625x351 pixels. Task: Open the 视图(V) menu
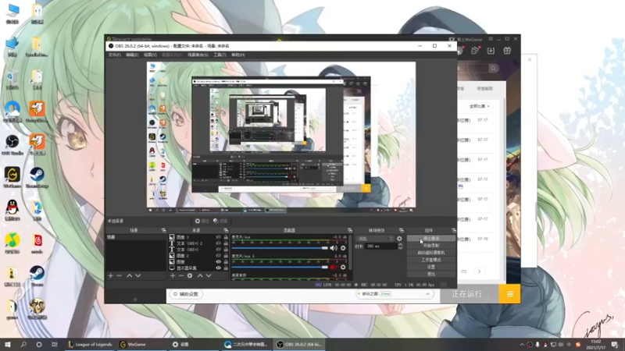pyautogui.click(x=150, y=55)
